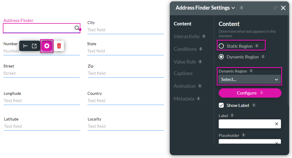
Task: Open the Dynamic Region Select dropdown
Action: click(x=250, y=80)
